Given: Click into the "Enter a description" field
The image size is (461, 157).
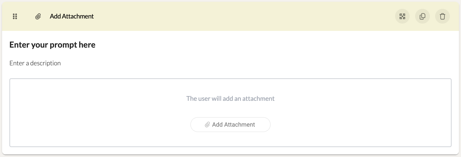Looking at the screenshot, I should click(x=35, y=63).
